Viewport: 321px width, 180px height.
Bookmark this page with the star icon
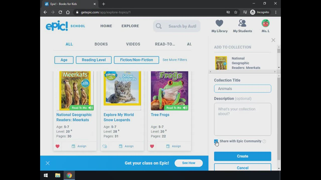[236, 12]
